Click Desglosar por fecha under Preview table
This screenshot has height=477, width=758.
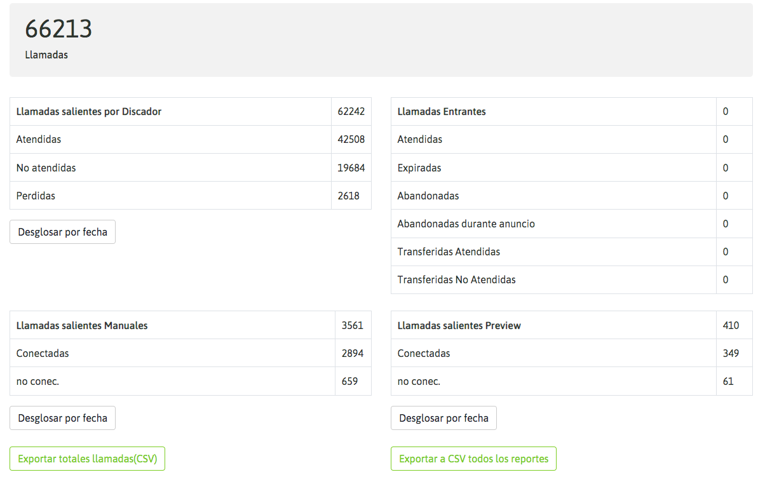443,418
